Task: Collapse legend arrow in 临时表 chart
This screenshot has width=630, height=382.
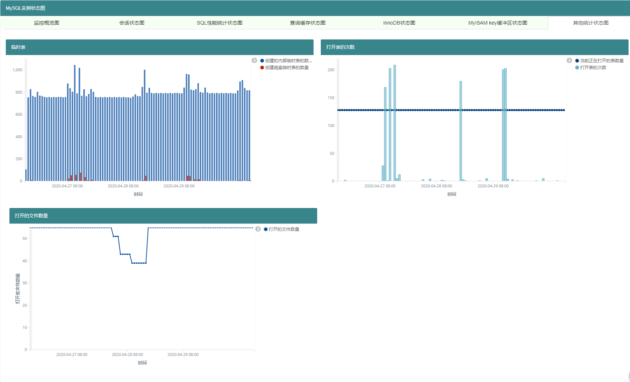Action: [x=254, y=60]
